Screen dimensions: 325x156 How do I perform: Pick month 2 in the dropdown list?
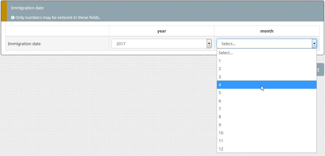pyautogui.click(x=267, y=69)
